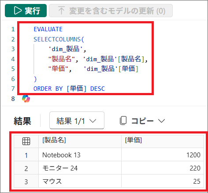Viewport: 208px width, 193px height.
Task: Click SELECTCOLUMNS( in the query editor
Action: pos(59,39)
